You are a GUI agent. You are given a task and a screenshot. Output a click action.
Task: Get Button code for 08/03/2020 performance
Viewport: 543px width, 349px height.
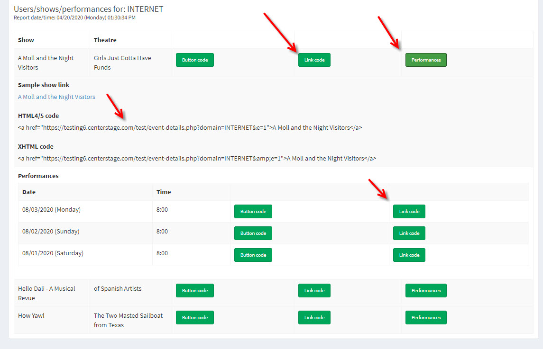click(x=253, y=211)
